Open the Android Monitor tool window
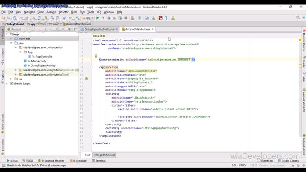The image size is (306, 172). click(x=51, y=161)
